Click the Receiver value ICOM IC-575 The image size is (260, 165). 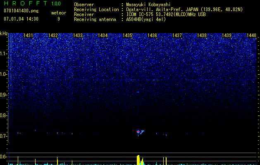(140, 14)
